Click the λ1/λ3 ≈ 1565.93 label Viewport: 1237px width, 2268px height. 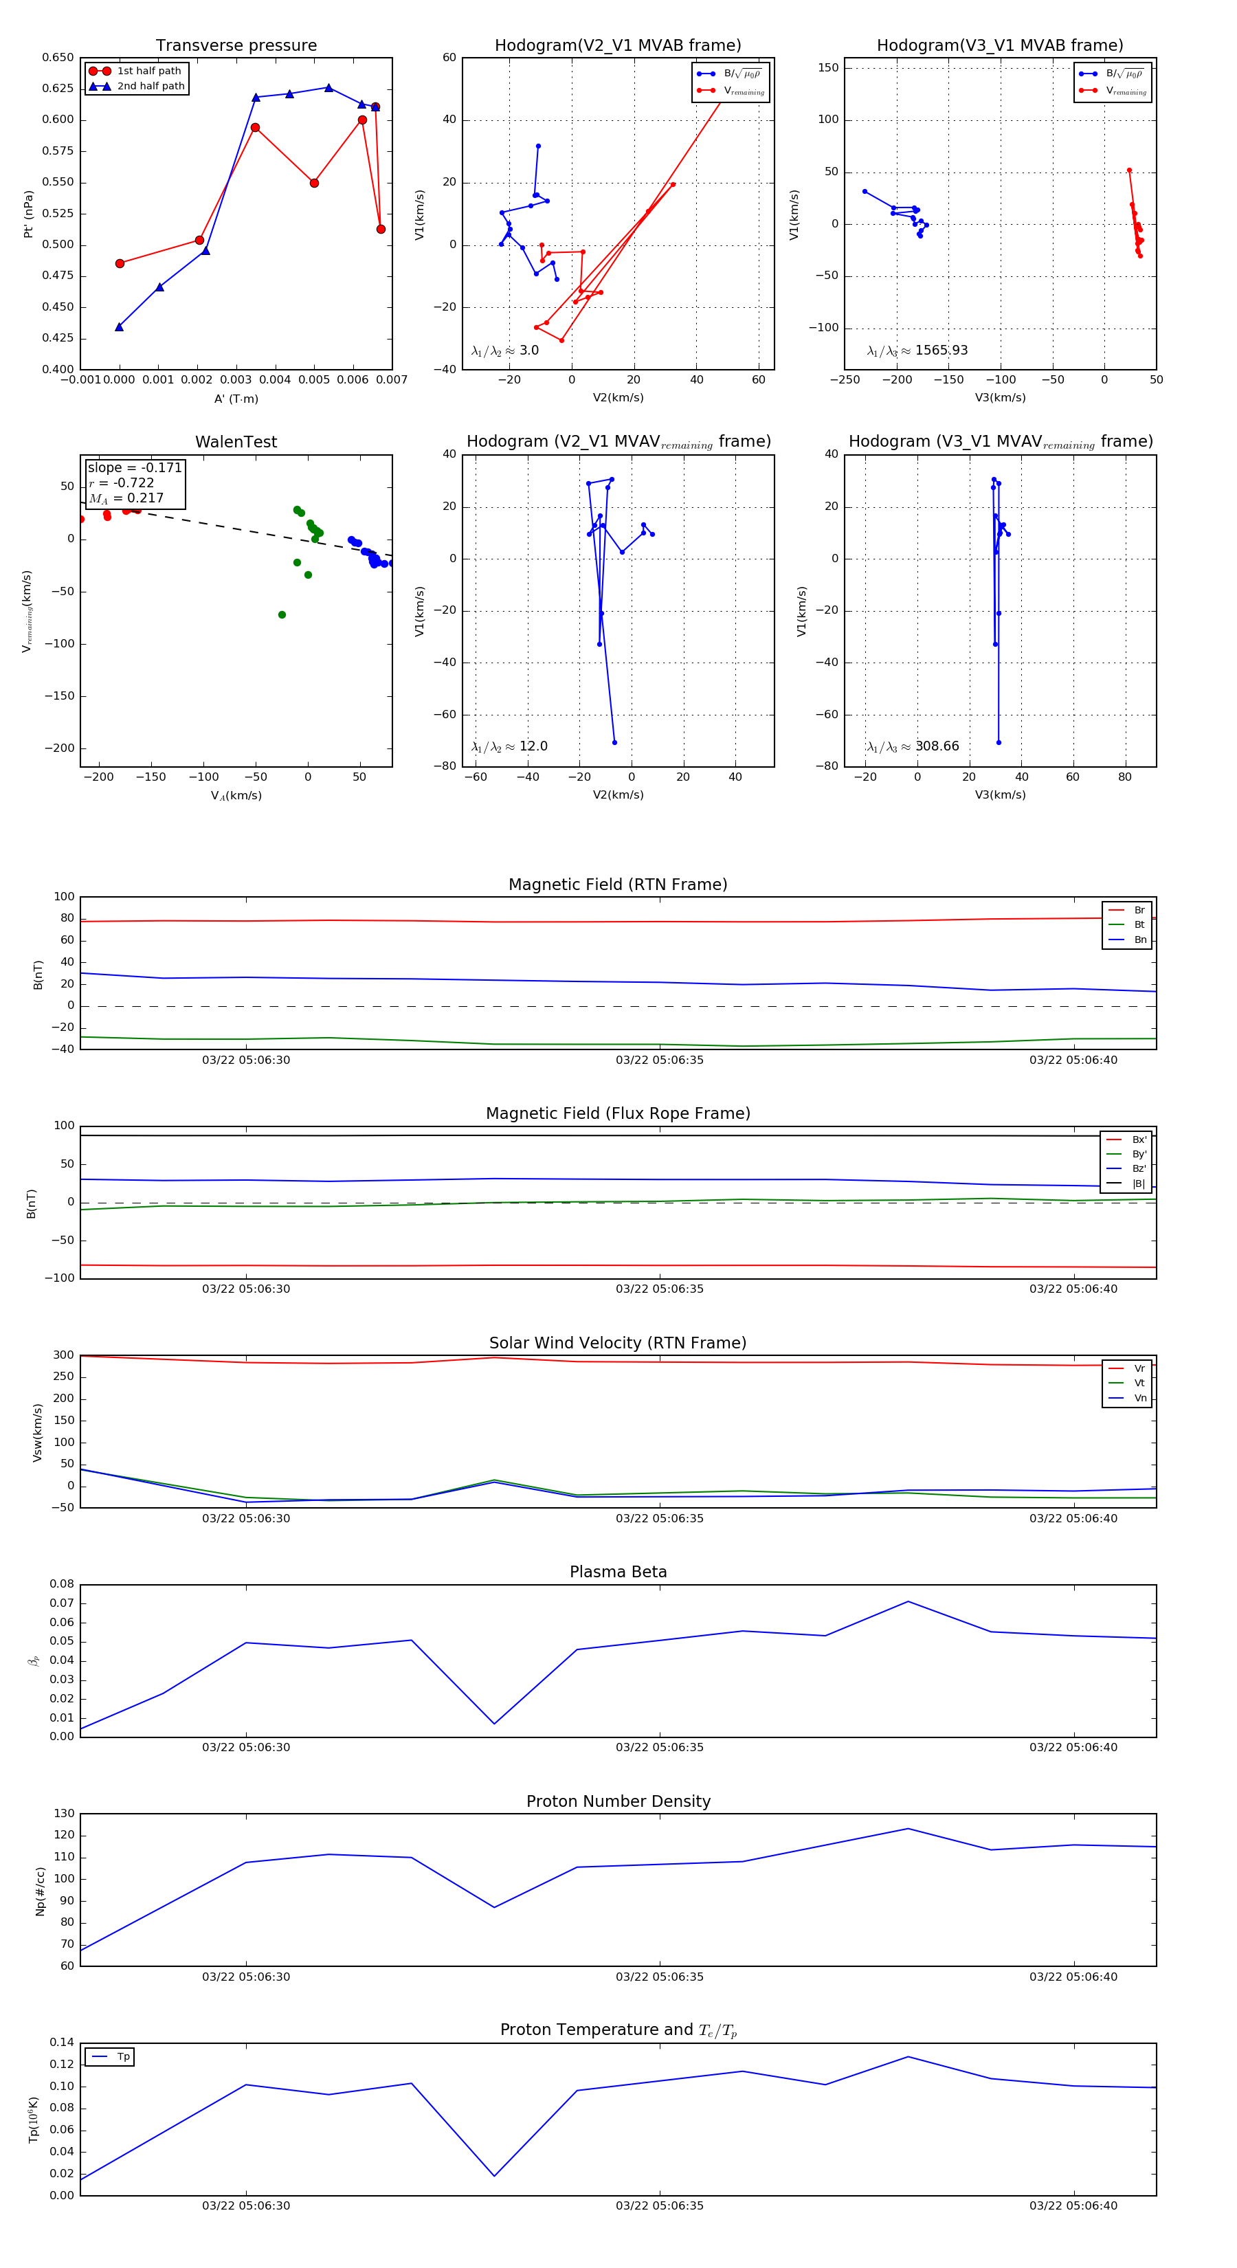tap(917, 351)
